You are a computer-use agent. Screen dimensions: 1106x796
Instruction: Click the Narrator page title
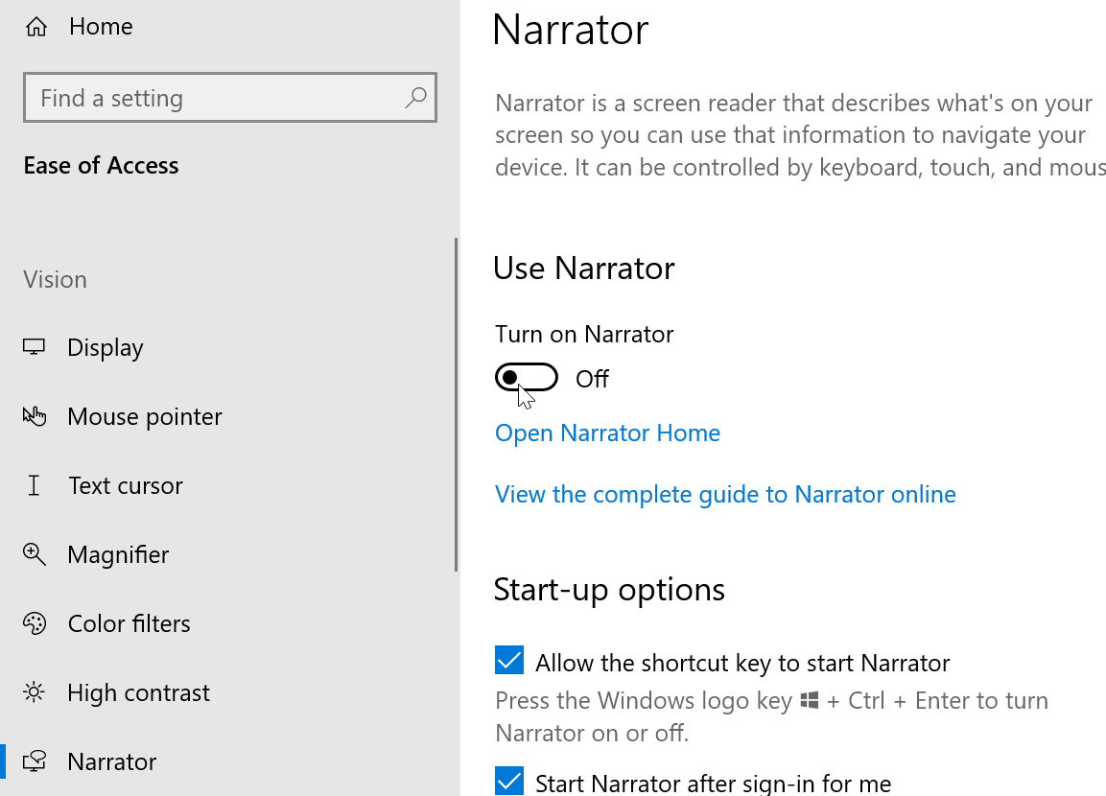coord(570,30)
